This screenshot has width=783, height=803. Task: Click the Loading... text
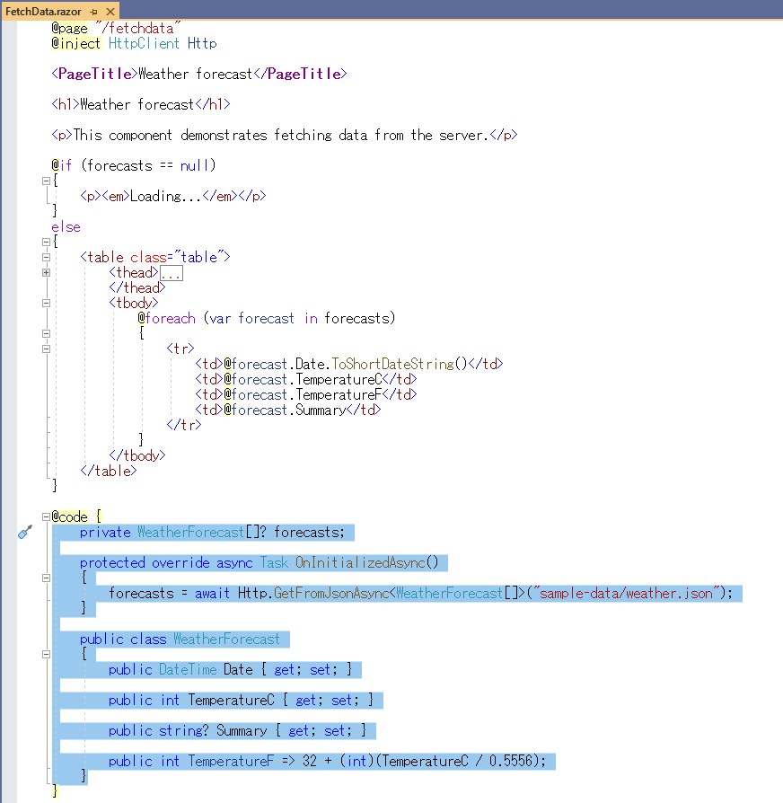click(165, 196)
